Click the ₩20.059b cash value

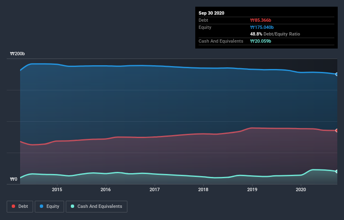tap(261, 41)
